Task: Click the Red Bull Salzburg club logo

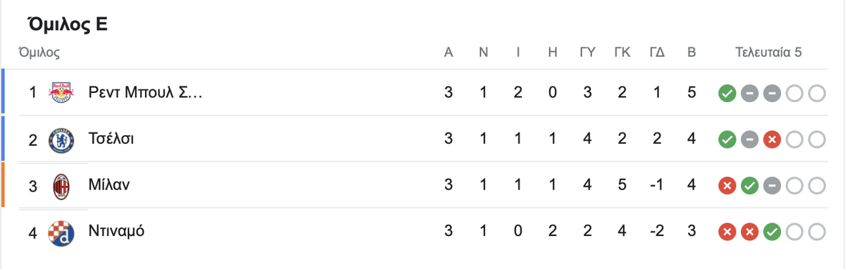Action: pyautogui.click(x=59, y=92)
